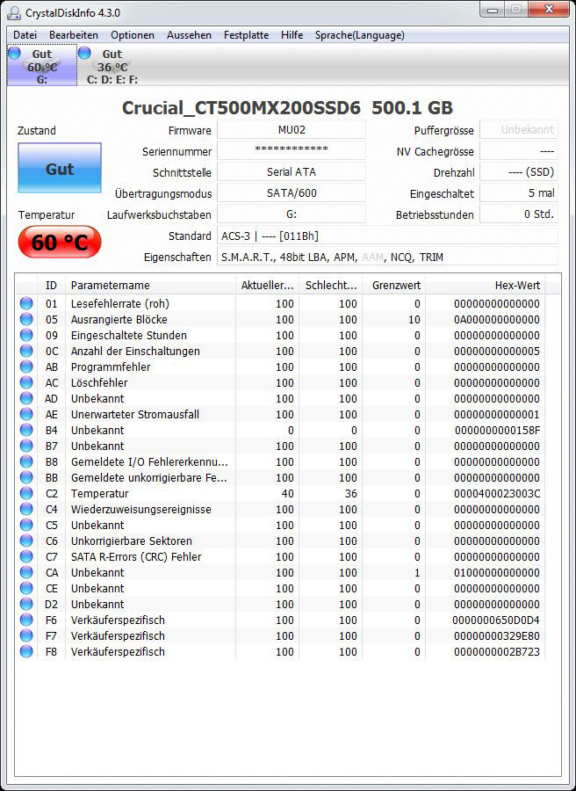Click the Puffergrösse field showing Unbekannt
This screenshot has width=576, height=791.
coord(519,130)
